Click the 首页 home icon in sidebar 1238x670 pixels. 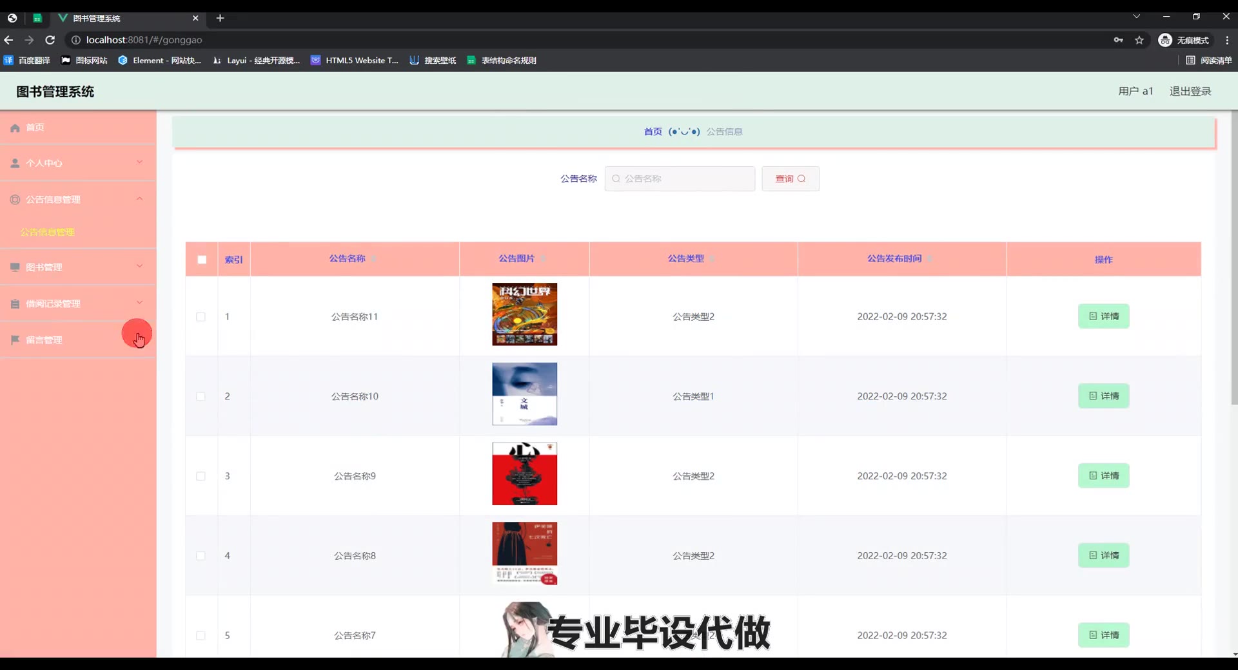[15, 128]
